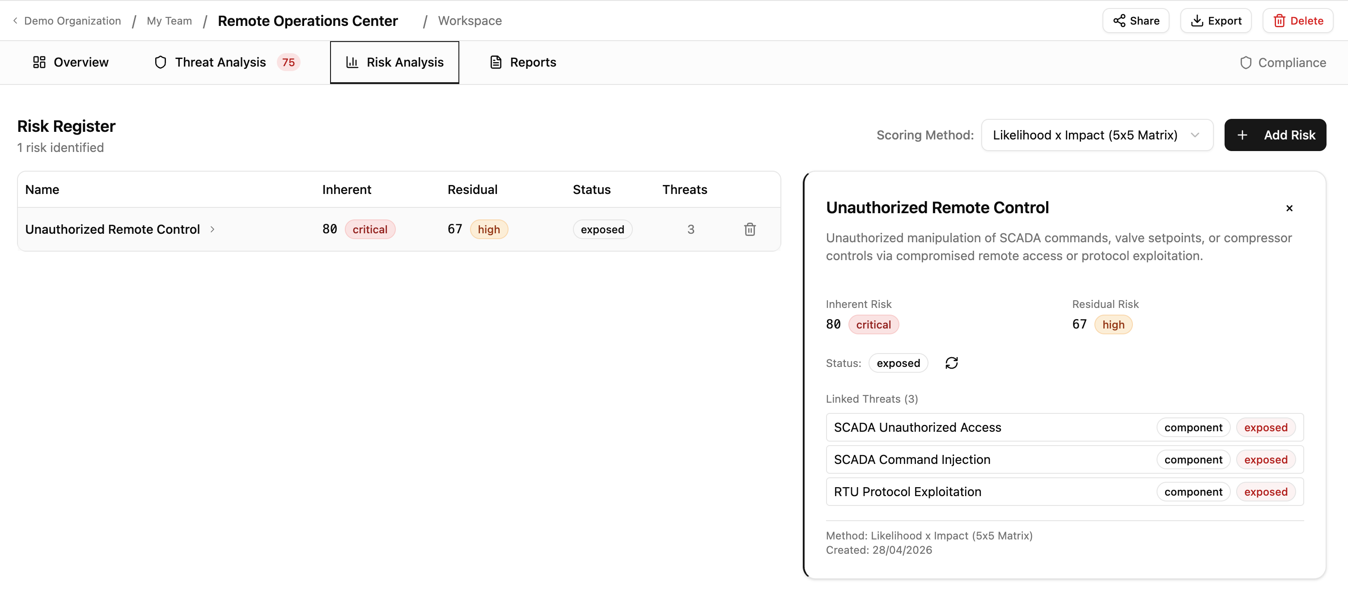Open the RTU Protocol Exploitation linked threat
Screen dimensions: 1348x598
pyautogui.click(x=1064, y=491)
